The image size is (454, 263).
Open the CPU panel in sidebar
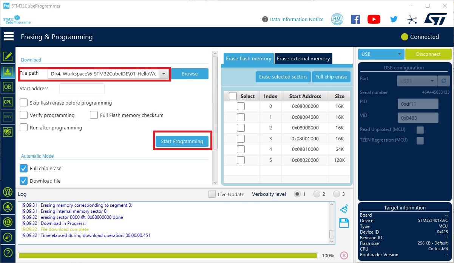point(8,102)
